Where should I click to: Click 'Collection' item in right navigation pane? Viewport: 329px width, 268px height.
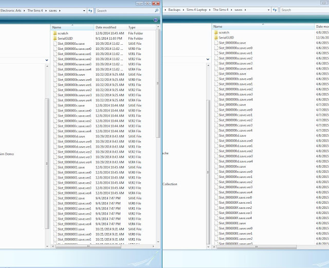coord(170,184)
